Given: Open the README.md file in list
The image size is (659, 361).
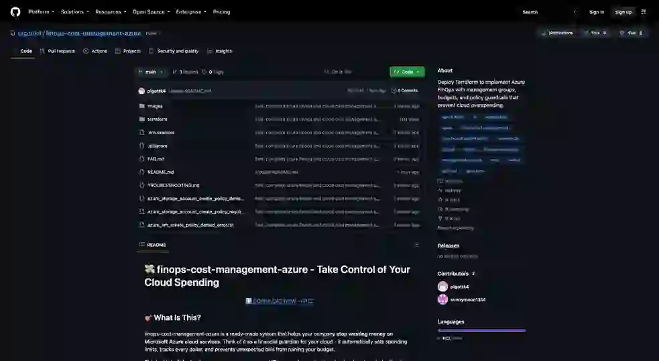Looking at the screenshot, I should tap(160, 172).
